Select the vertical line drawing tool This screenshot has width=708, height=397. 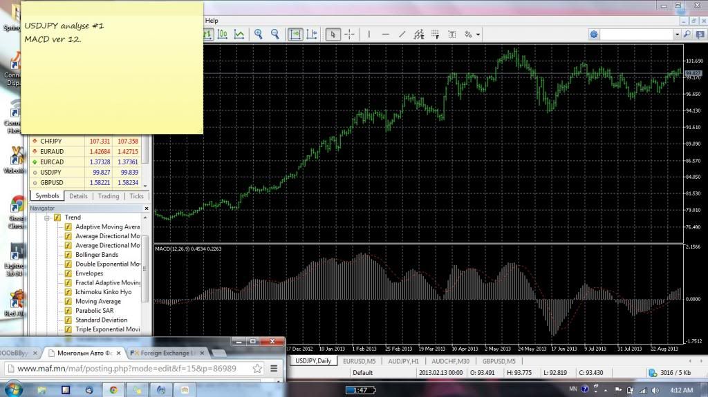[369, 35]
